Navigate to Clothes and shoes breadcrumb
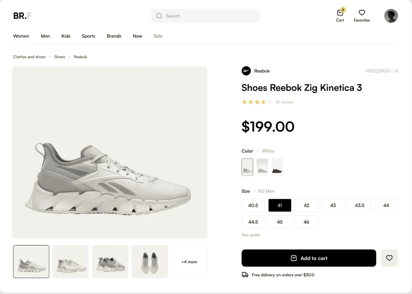This screenshot has height=294, width=412. 29,57
